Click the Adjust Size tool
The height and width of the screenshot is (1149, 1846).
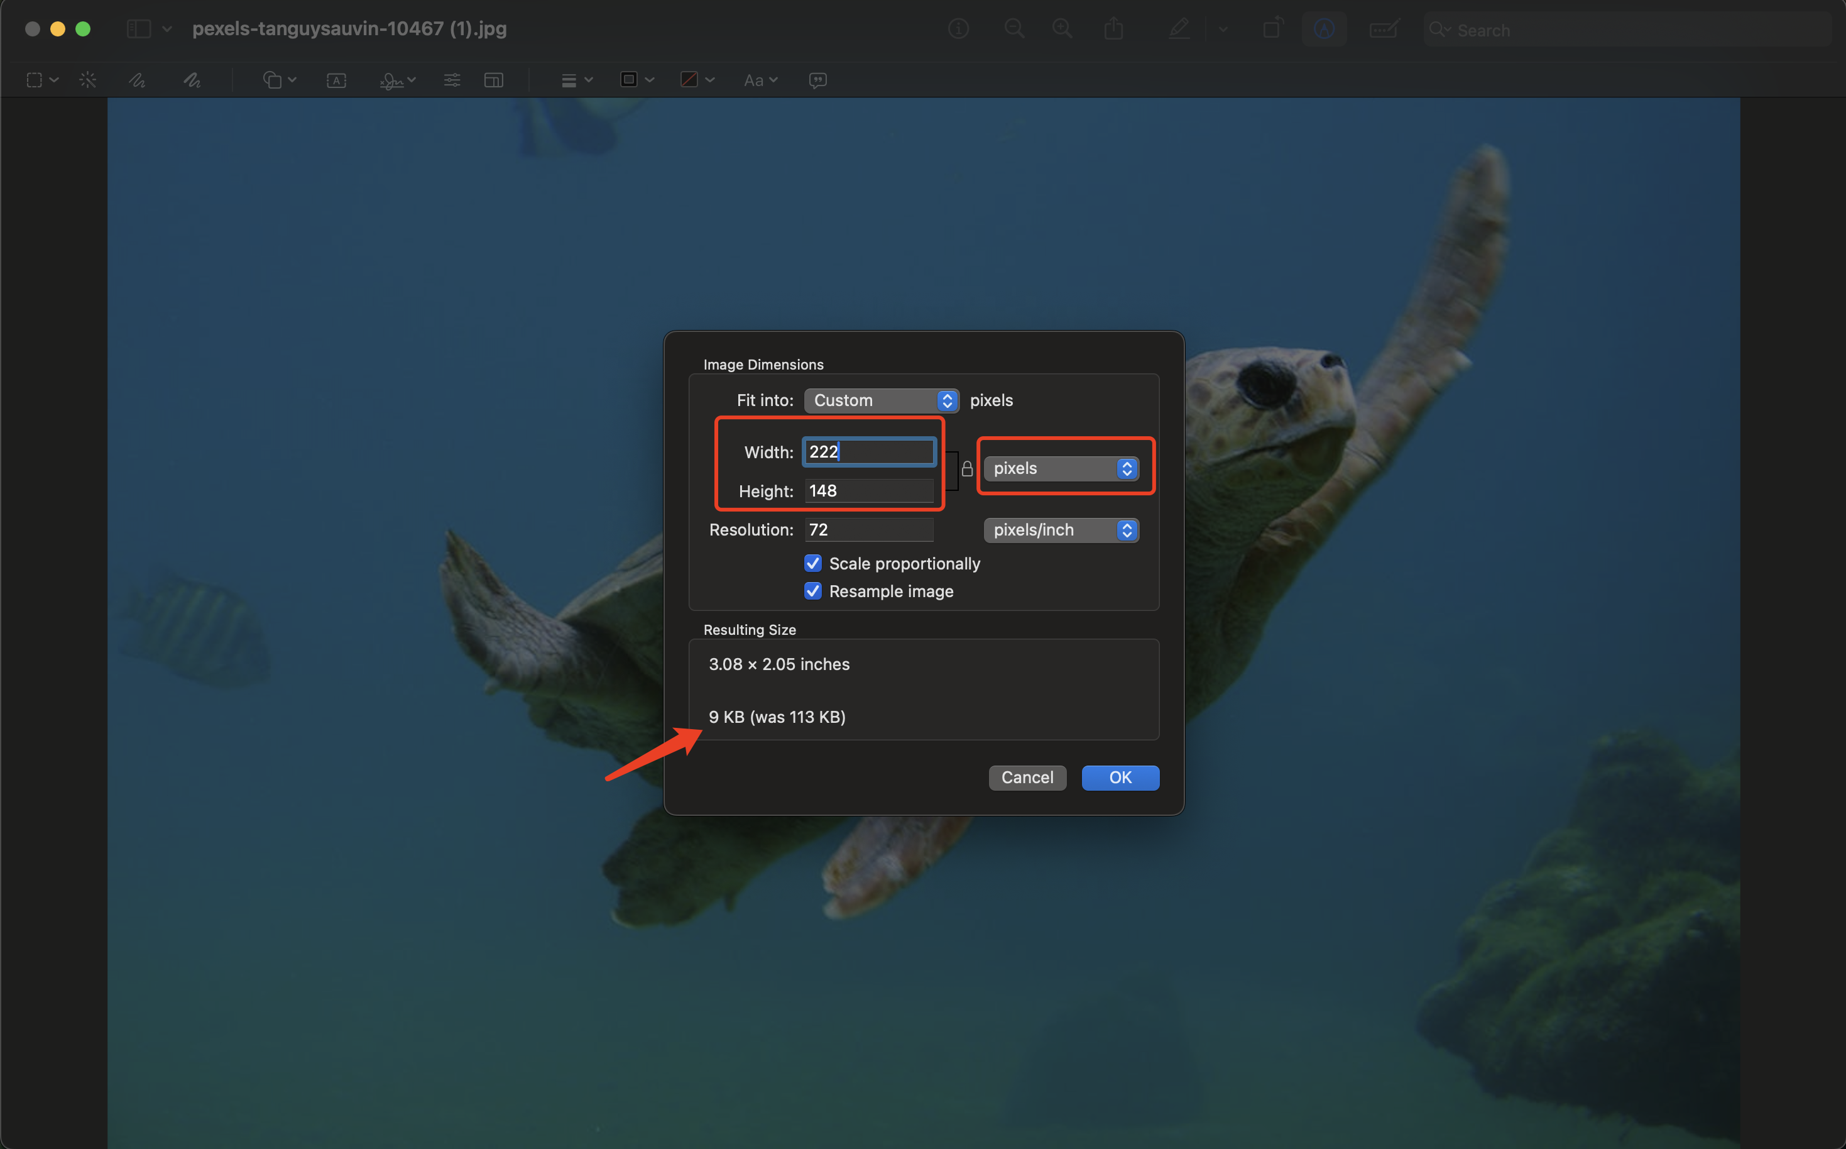click(492, 79)
